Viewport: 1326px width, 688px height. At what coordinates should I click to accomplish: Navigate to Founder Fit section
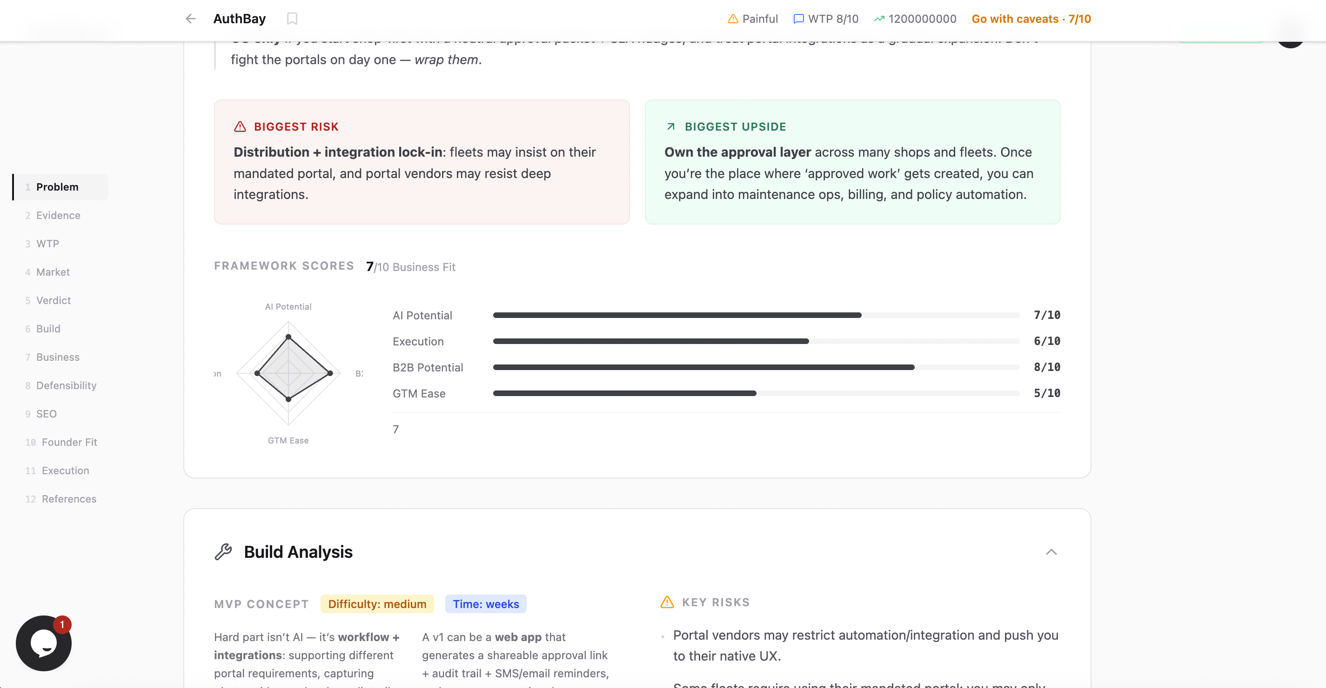61,441
